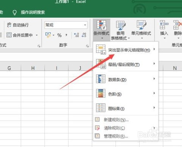Image resolution: width=182 pixels, height=147 pixels.
Task: Click the 条件格式 conditional formatting button
Action: [101, 30]
